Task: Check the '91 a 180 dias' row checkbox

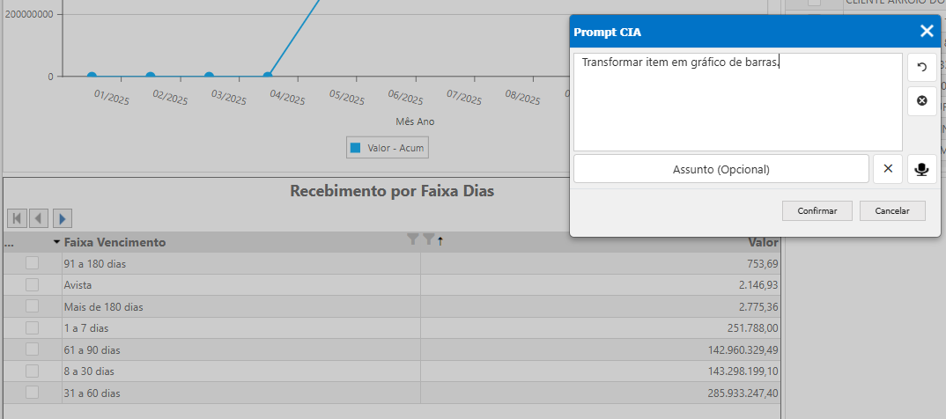Action: pyautogui.click(x=33, y=263)
